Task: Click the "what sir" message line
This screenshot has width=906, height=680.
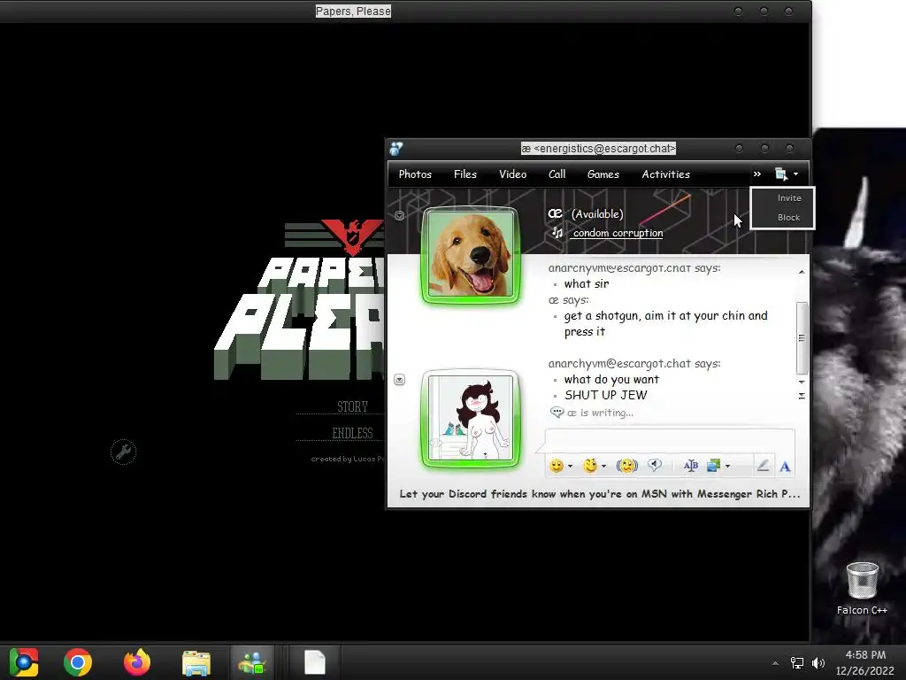Action: 587,284
